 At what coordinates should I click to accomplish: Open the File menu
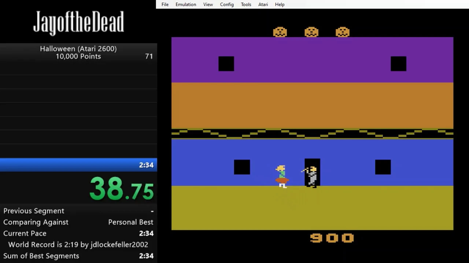165,4
